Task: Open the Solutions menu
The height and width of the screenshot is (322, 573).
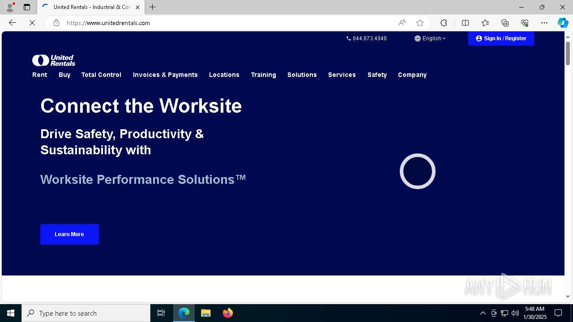Action: (302, 75)
